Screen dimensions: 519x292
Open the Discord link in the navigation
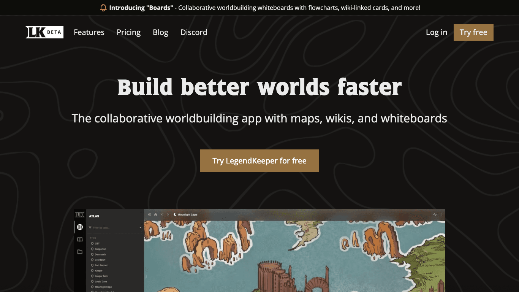[x=194, y=32]
